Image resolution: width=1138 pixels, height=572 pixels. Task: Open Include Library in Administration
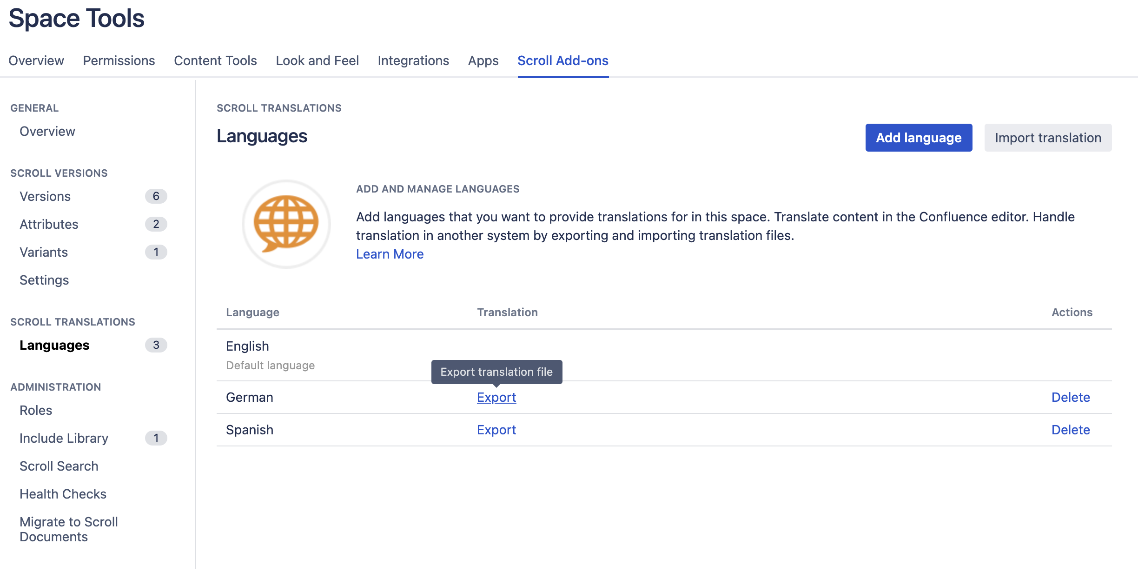pyautogui.click(x=64, y=438)
